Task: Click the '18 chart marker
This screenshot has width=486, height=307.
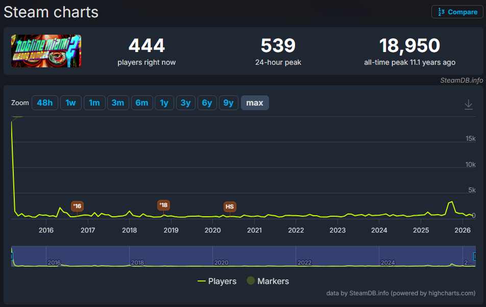Action: click(x=163, y=205)
